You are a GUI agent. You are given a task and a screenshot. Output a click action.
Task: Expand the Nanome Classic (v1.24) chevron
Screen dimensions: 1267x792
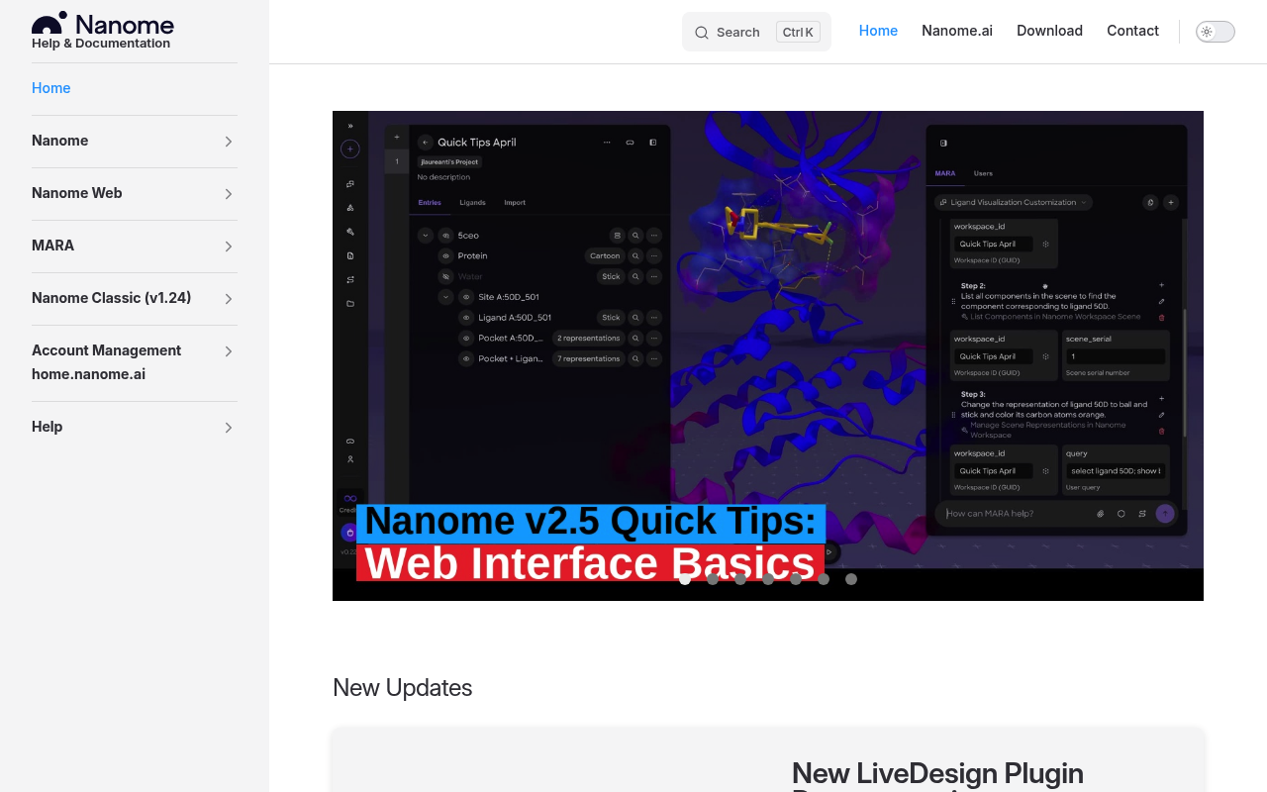(229, 299)
